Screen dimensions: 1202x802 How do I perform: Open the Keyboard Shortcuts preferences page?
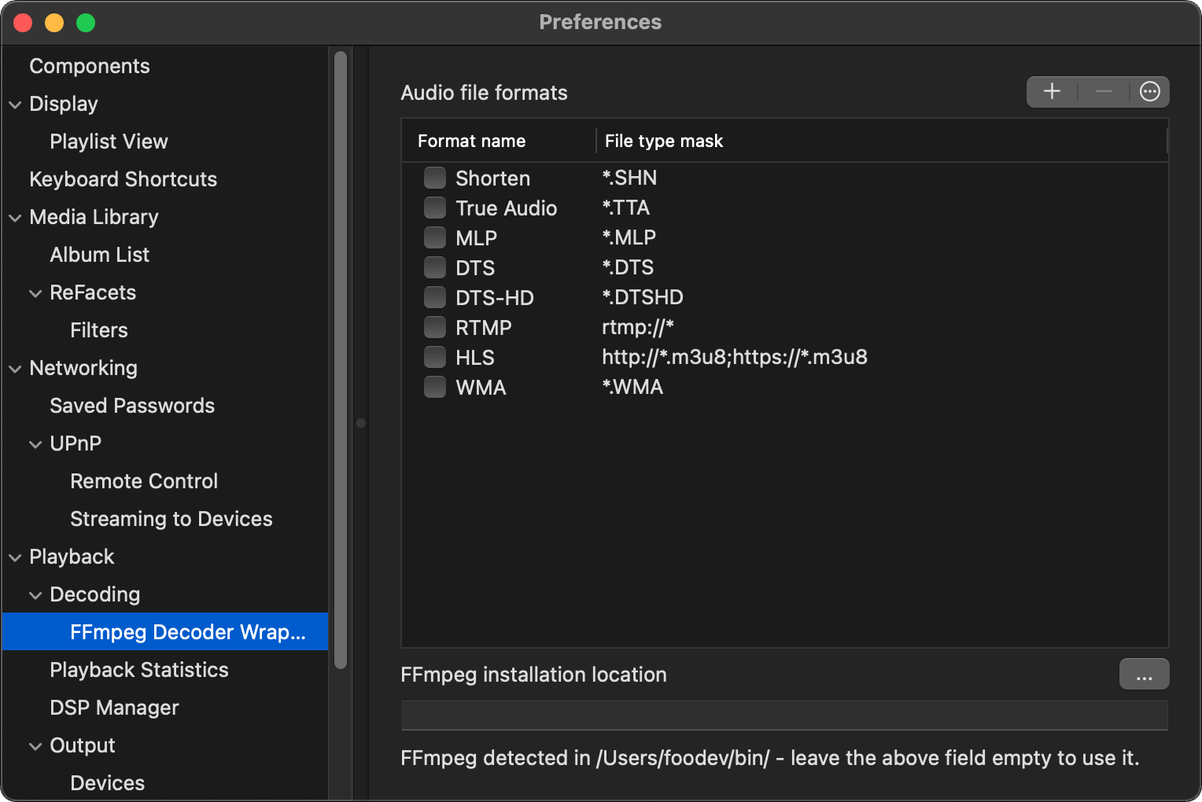tap(123, 179)
